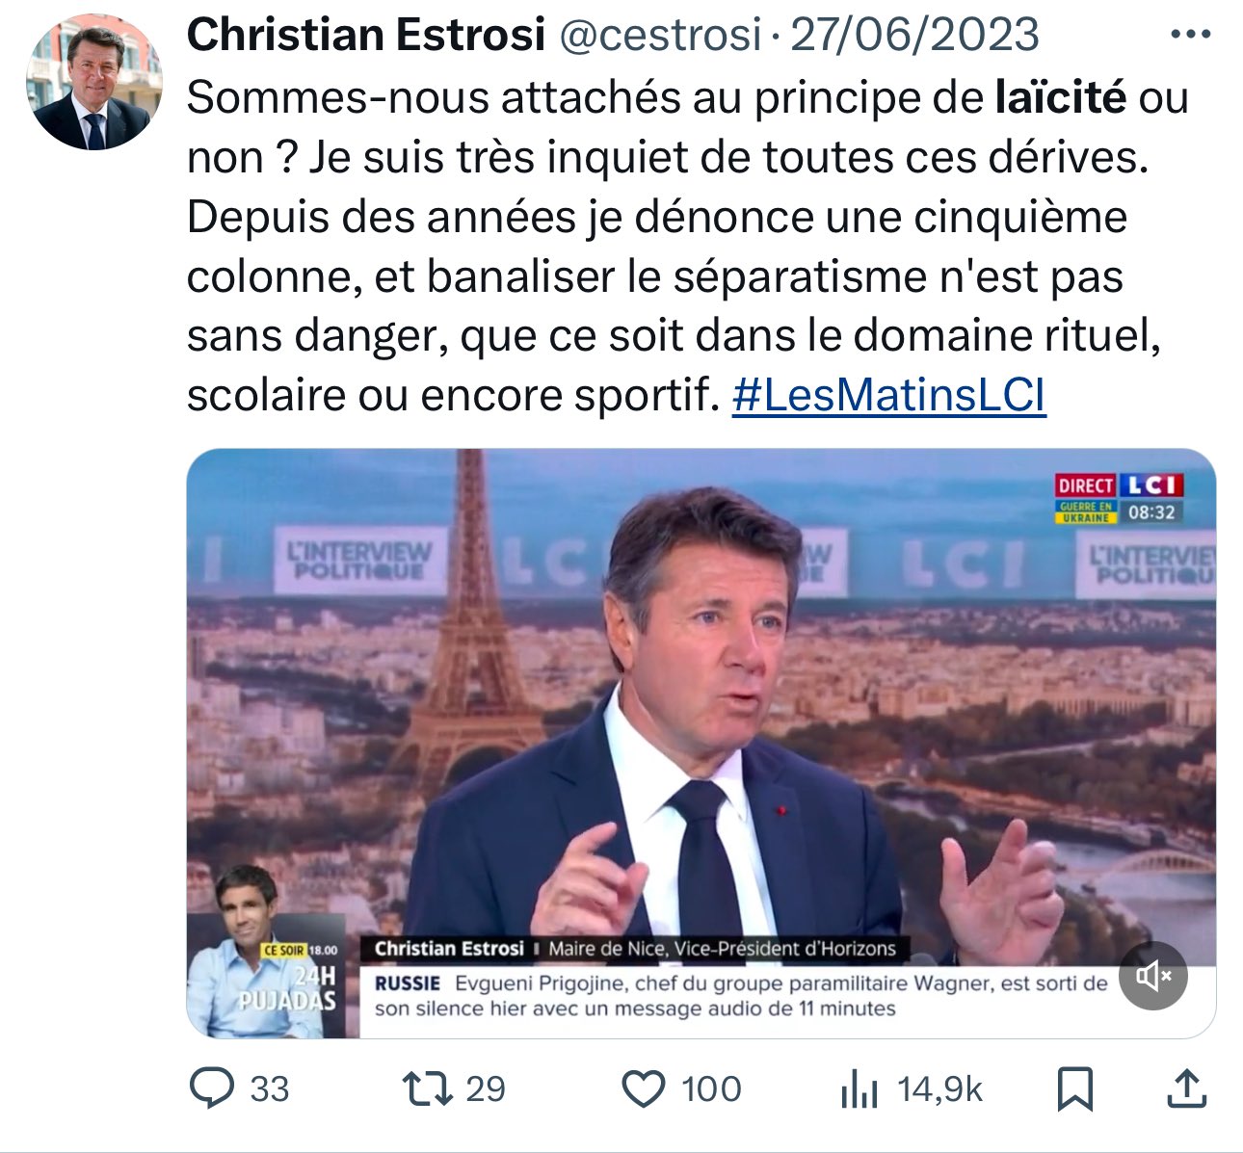Open the three-dot more options menu
Image resolution: width=1243 pixels, height=1153 pixels.
[1189, 36]
